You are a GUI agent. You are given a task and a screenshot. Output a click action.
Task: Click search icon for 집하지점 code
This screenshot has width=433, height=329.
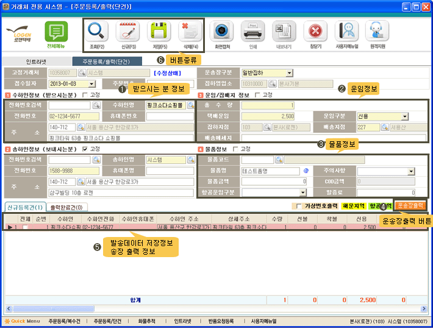[267, 127]
